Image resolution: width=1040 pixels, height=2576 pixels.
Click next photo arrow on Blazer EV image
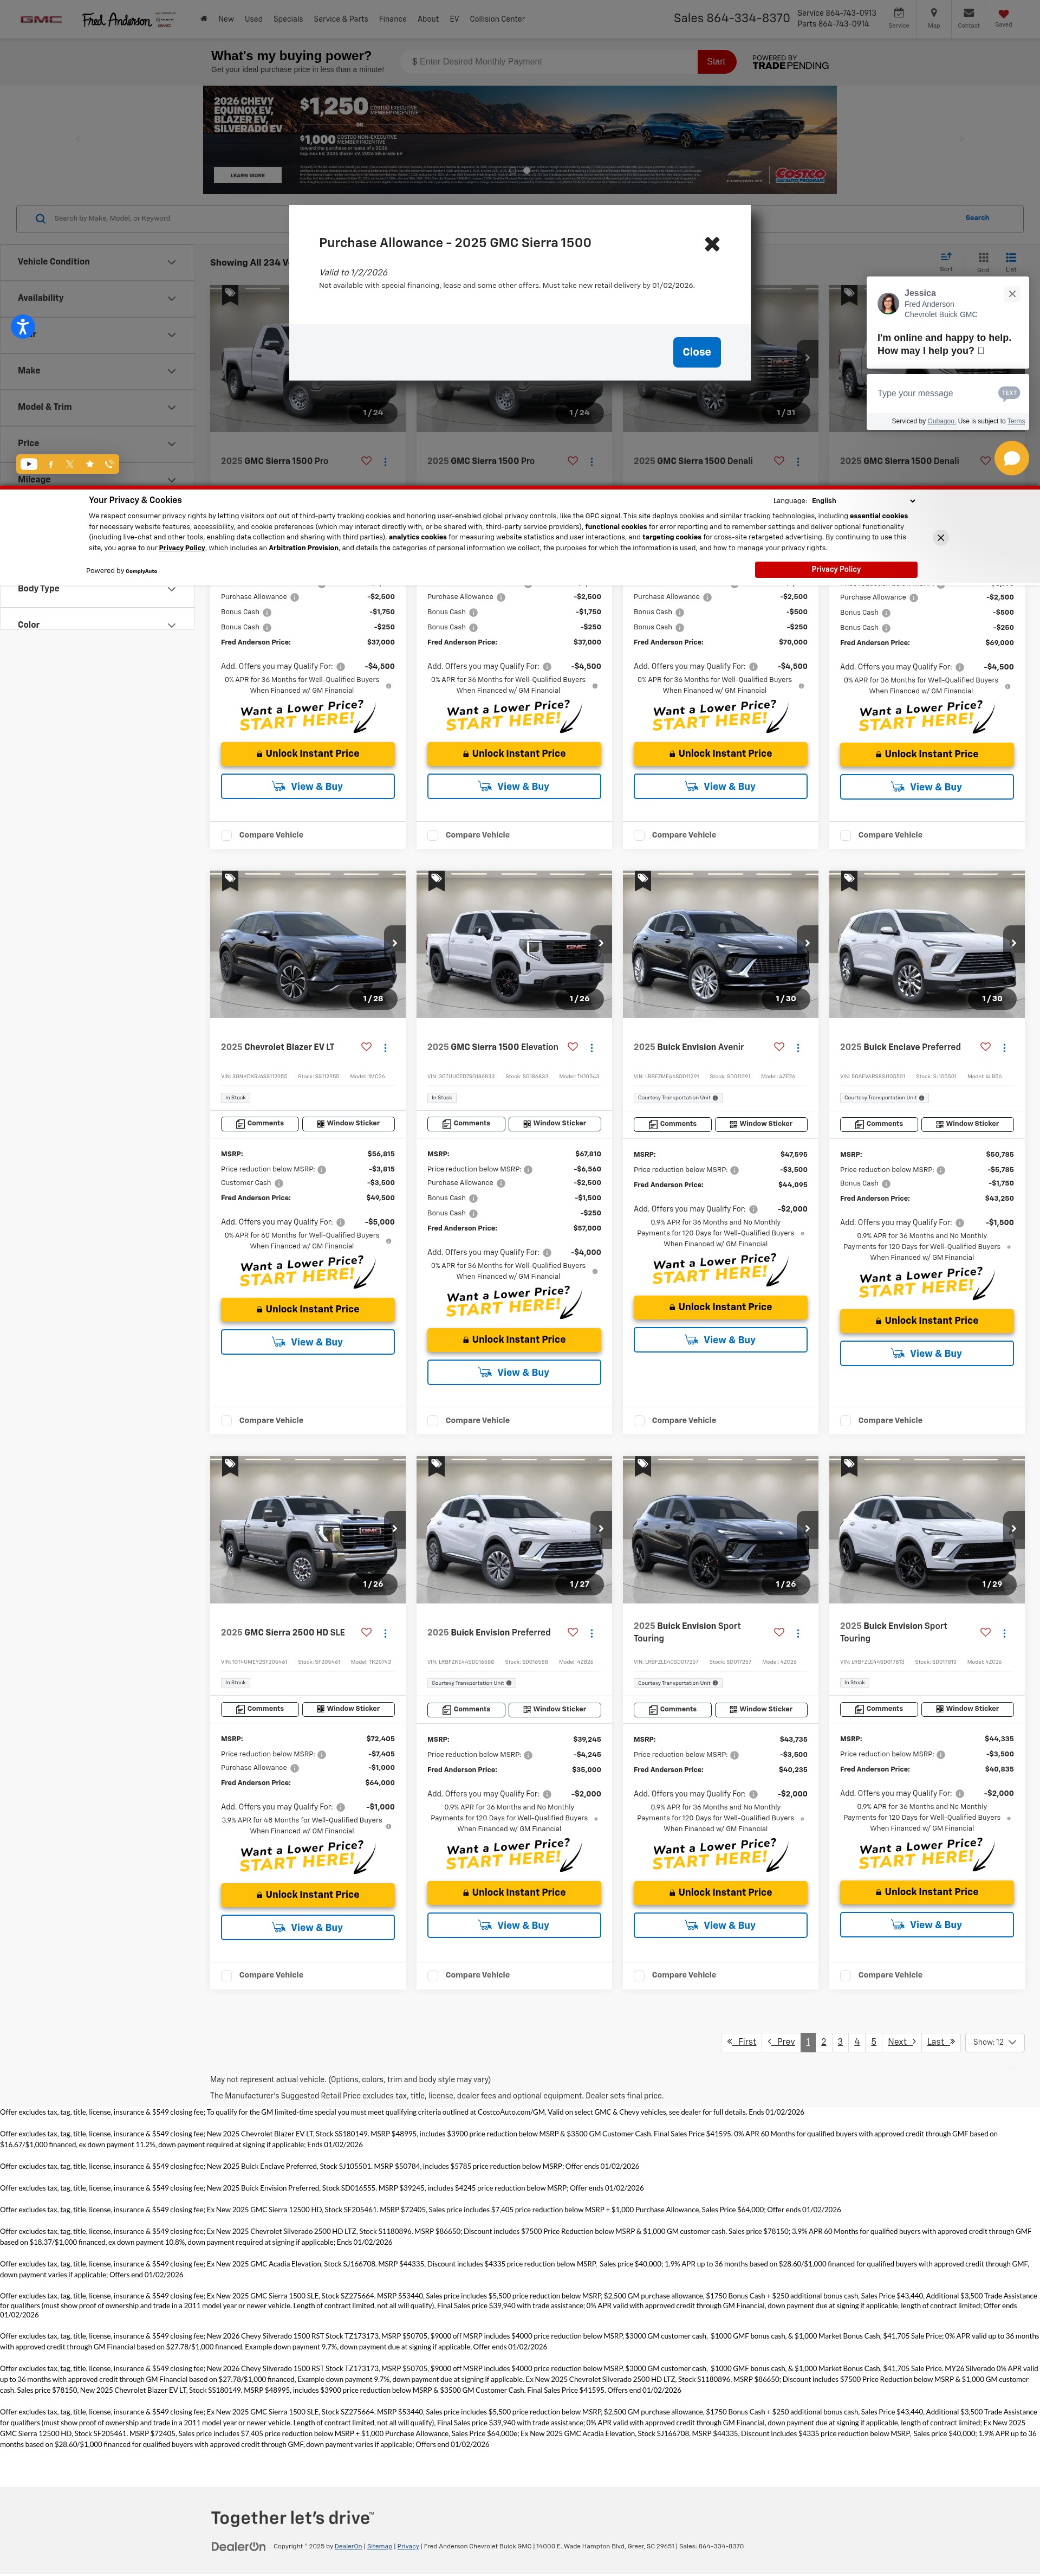click(395, 943)
